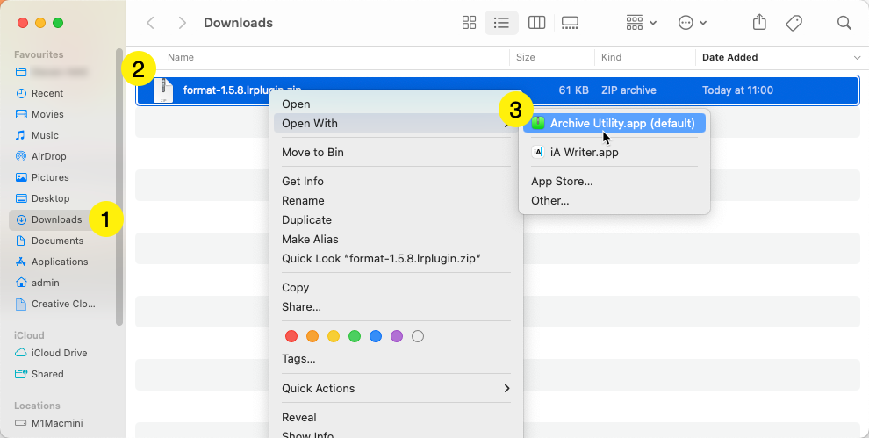Click the Applications icon in sidebar
869x438 pixels.
21,262
